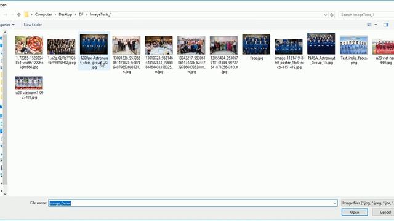Select the 13055424_953057 image thumbnail

pos(223,45)
